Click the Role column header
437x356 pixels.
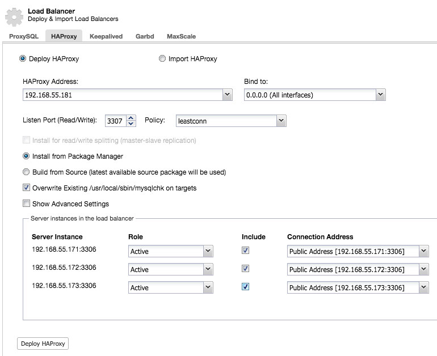tap(136, 236)
